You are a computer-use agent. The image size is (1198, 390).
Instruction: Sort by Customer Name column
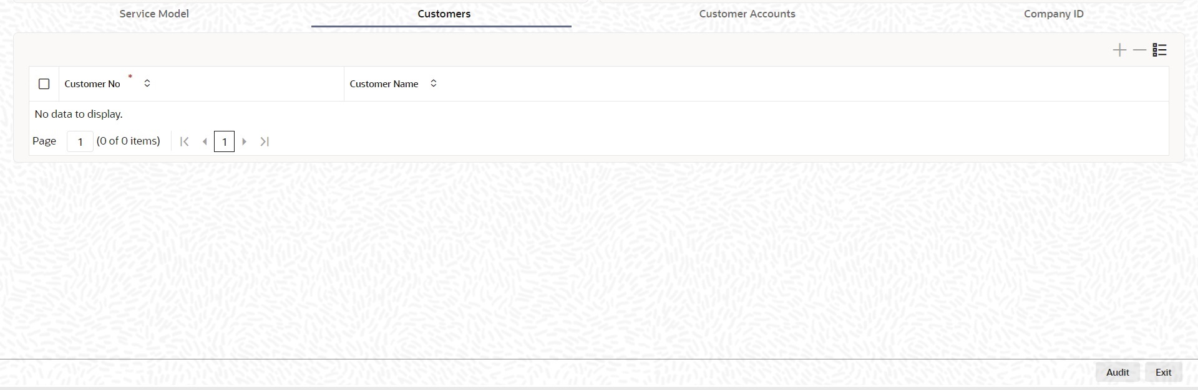coord(434,83)
